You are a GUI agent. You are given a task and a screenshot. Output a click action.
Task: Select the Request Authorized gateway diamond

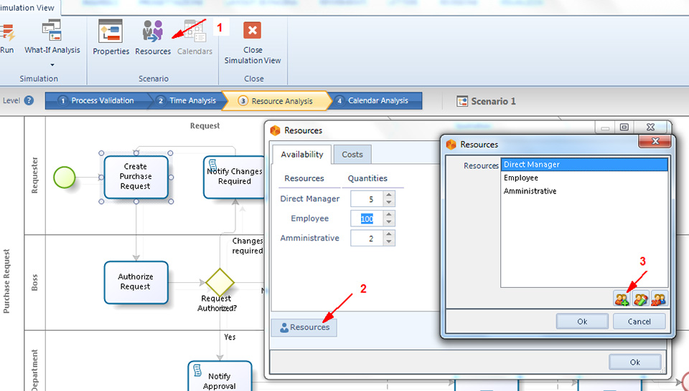[220, 282]
